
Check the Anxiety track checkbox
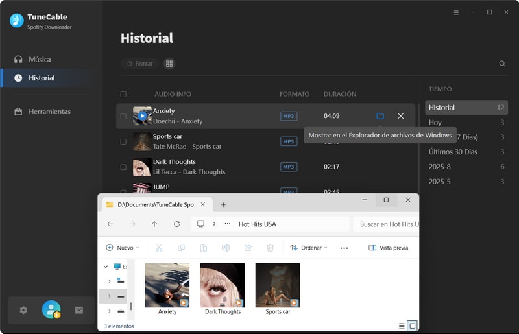(x=123, y=117)
